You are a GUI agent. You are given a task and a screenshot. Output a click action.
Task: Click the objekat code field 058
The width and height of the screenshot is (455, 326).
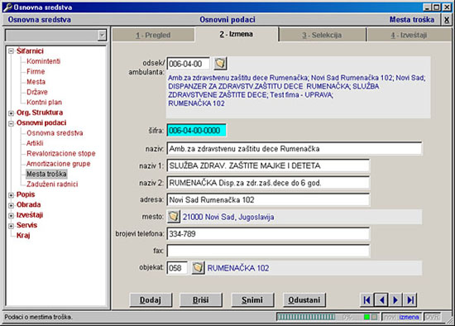[x=177, y=267]
